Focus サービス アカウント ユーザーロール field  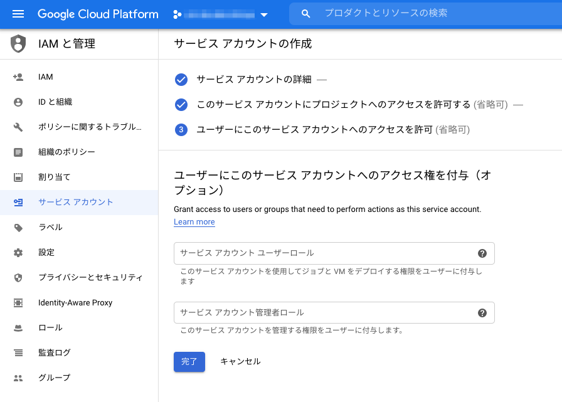click(334, 253)
